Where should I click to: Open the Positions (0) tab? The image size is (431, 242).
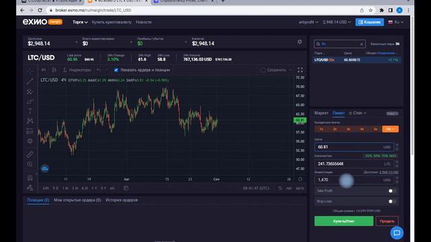click(38, 200)
